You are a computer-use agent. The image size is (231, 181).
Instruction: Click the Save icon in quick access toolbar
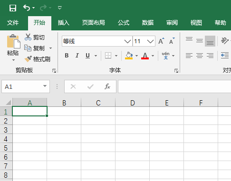pos(13,8)
